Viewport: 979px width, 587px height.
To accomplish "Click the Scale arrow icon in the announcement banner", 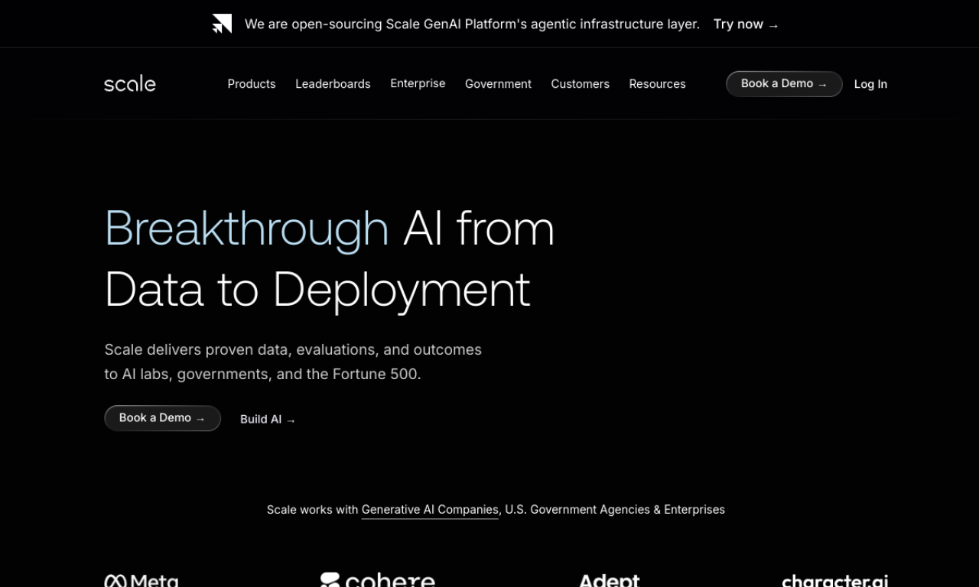I will coord(222,24).
